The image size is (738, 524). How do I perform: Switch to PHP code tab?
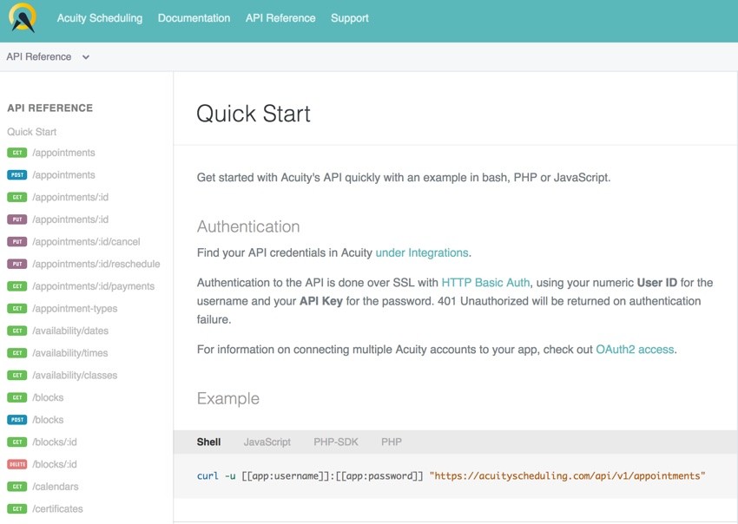tap(392, 442)
